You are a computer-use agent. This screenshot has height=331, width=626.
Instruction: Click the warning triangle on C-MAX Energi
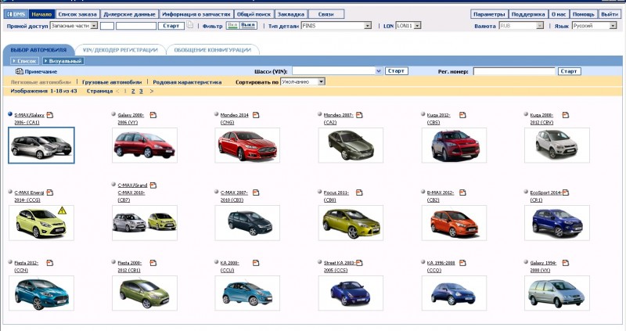click(62, 210)
